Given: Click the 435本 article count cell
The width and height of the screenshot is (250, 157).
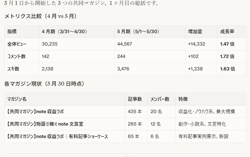Looking at the screenshot, I should coord(135,112).
